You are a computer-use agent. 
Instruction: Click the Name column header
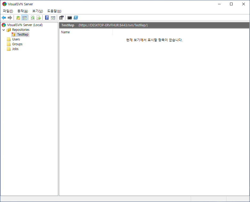(86, 32)
